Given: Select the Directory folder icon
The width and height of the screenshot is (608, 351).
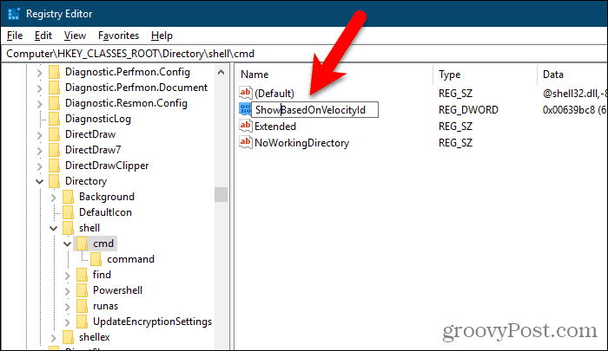Looking at the screenshot, I should pyautogui.click(x=54, y=181).
